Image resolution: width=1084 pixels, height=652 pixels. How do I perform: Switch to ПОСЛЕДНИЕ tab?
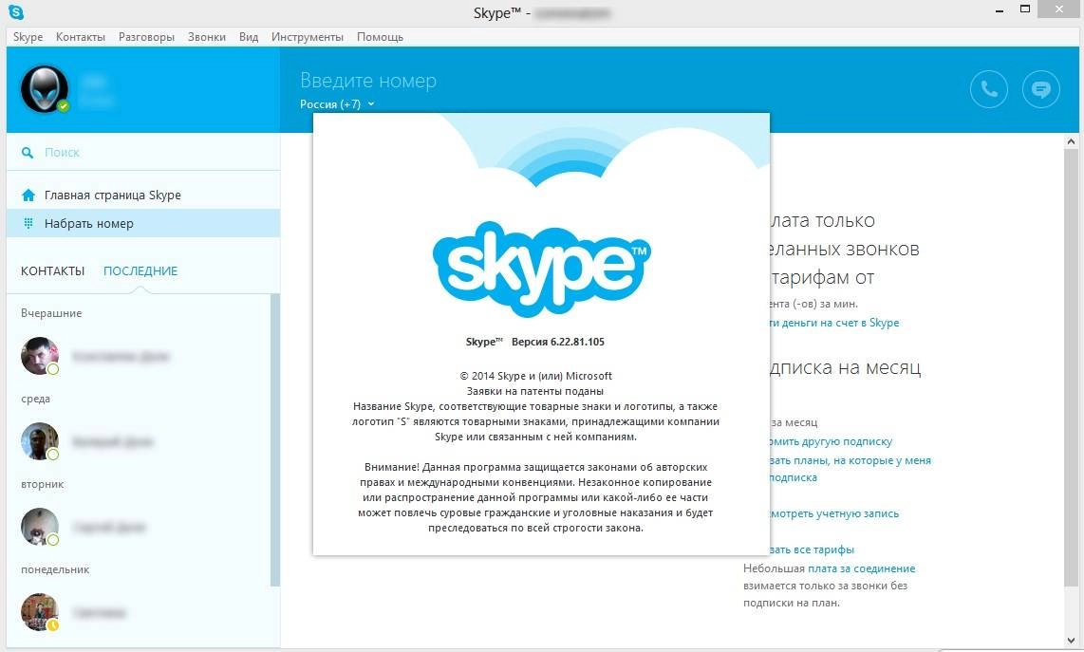[140, 271]
